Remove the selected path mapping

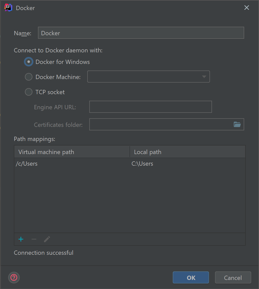34,239
